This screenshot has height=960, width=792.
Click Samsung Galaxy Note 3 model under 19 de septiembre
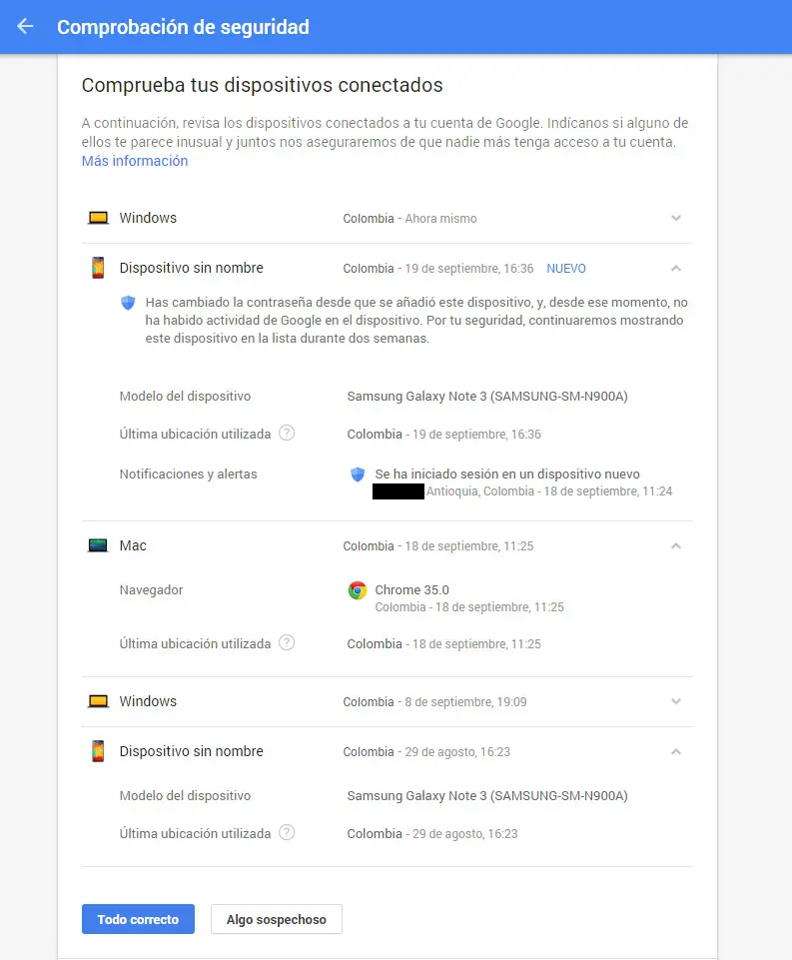pos(487,397)
